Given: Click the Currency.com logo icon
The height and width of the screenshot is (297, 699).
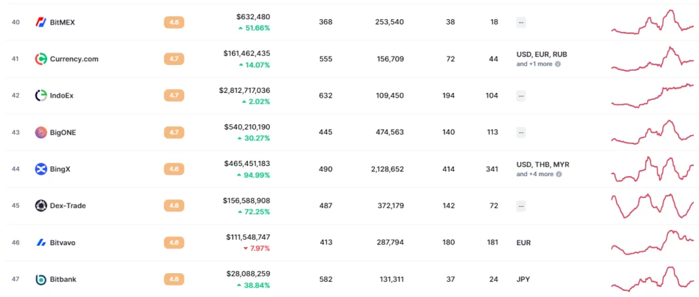Looking at the screenshot, I should point(41,59).
